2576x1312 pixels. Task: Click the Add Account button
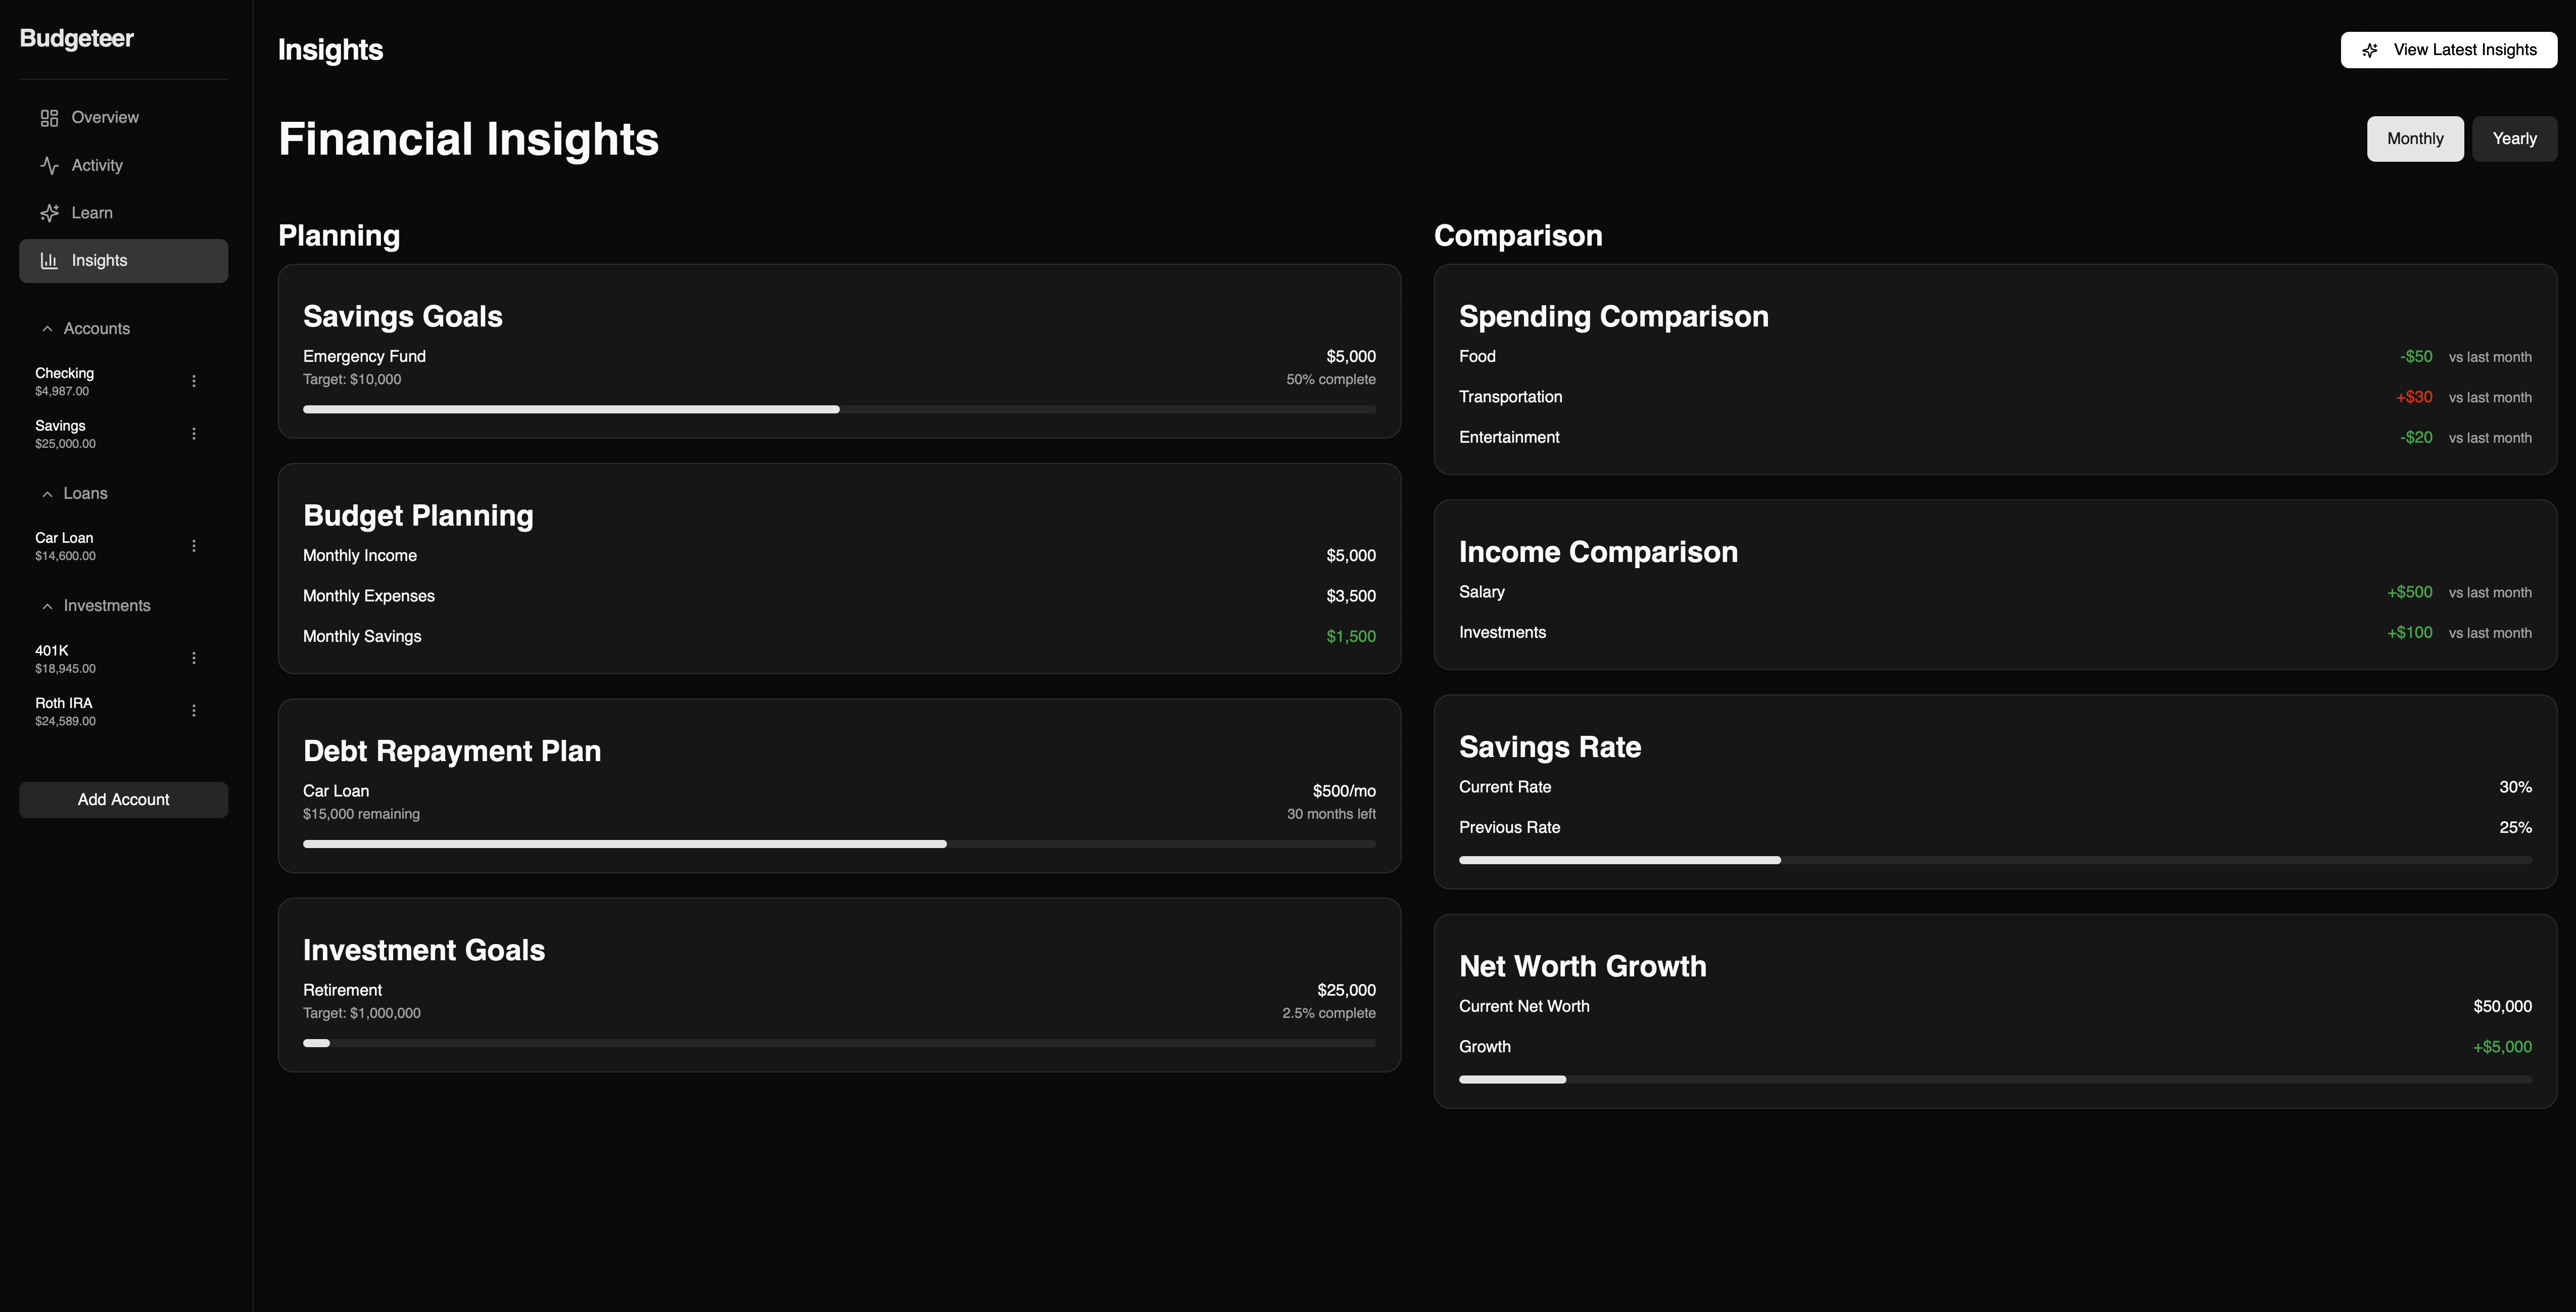[123, 800]
